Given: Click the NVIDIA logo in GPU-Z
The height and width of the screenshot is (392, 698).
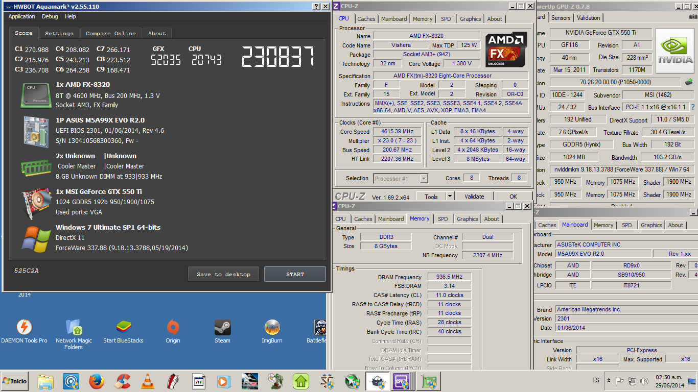Looking at the screenshot, I should coord(676,52).
